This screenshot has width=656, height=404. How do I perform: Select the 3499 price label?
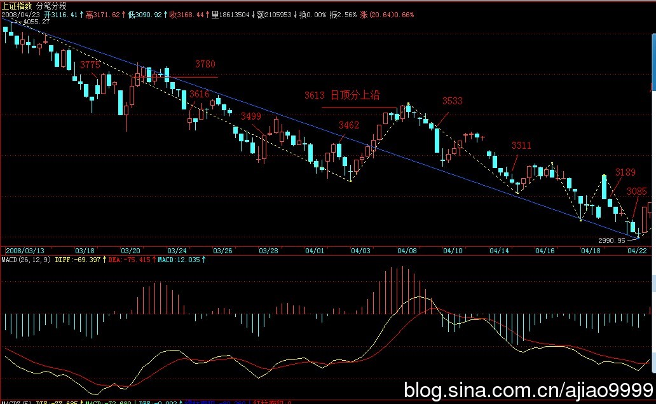point(251,116)
